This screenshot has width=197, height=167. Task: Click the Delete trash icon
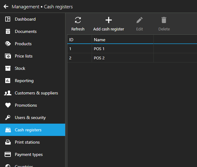click(x=164, y=20)
